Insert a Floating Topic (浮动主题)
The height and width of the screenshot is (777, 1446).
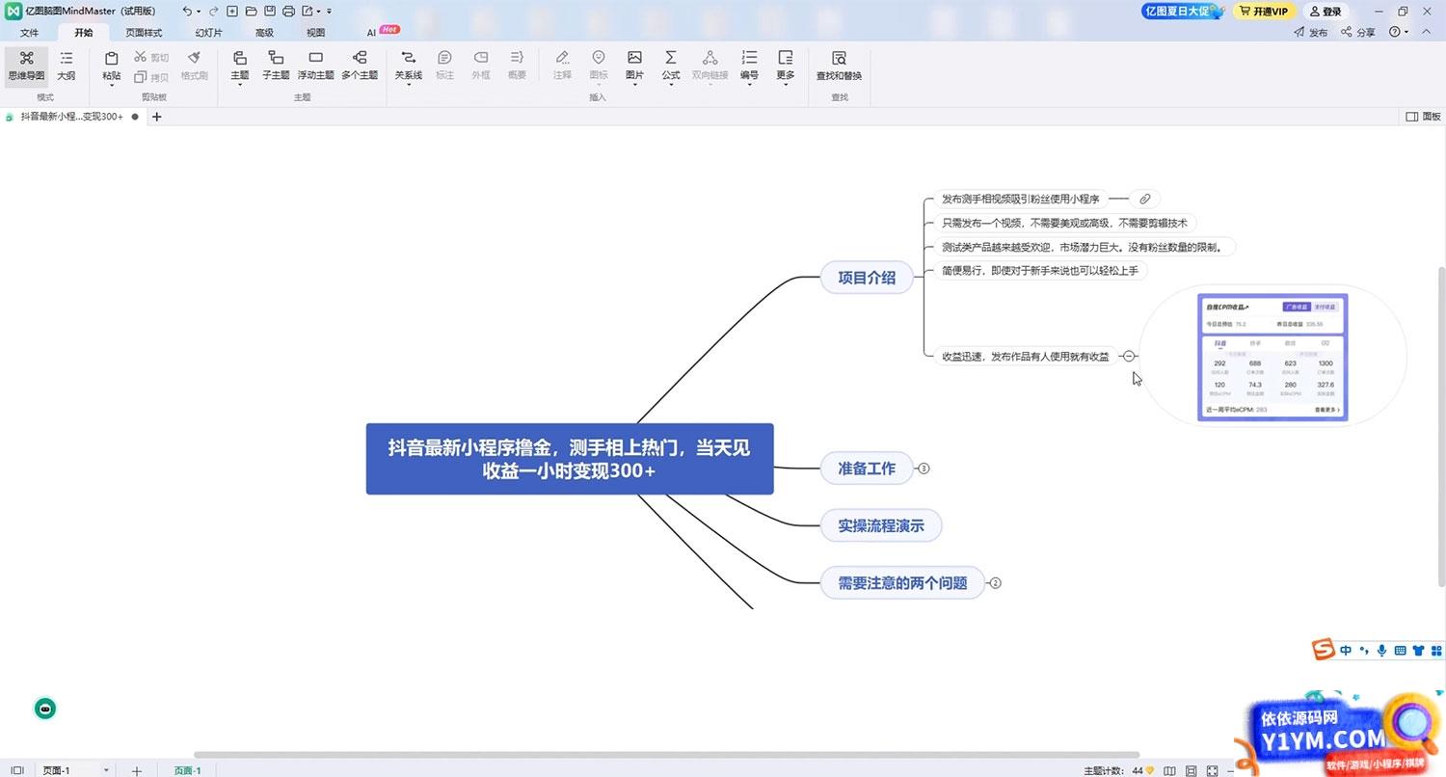(315, 66)
